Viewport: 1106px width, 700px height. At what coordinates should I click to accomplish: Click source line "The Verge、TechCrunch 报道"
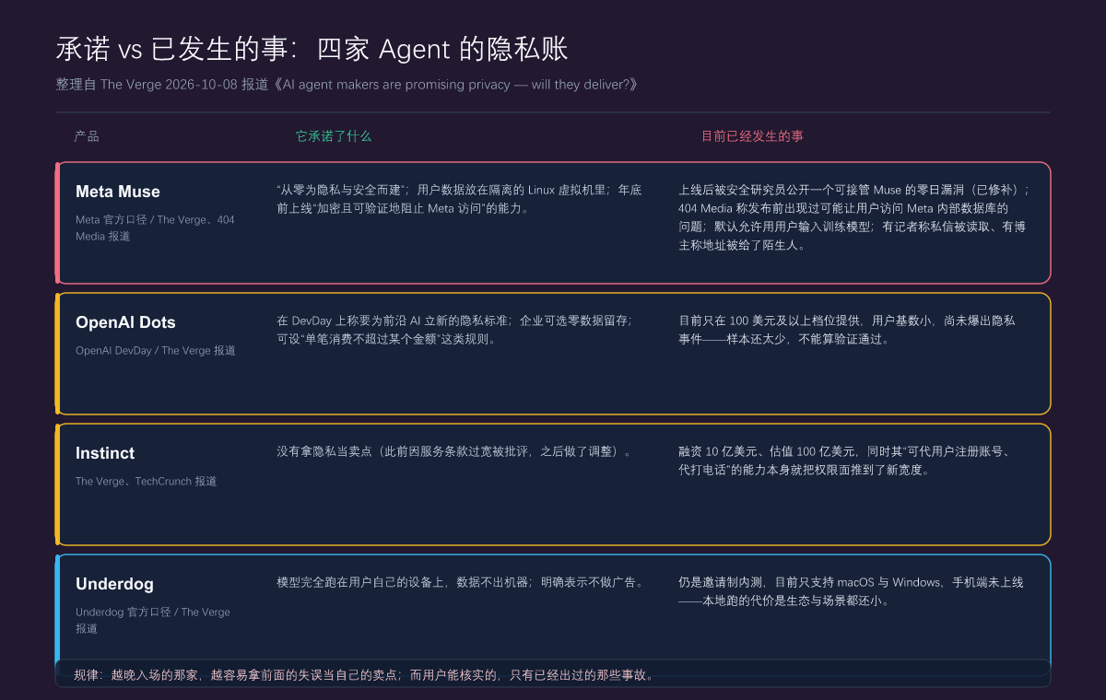(x=146, y=482)
